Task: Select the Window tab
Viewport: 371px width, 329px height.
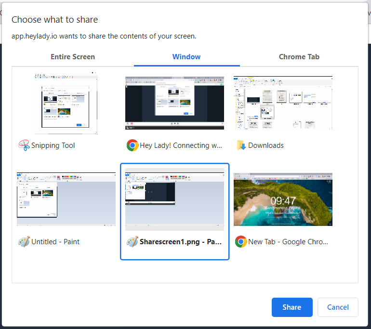Action: pos(186,57)
